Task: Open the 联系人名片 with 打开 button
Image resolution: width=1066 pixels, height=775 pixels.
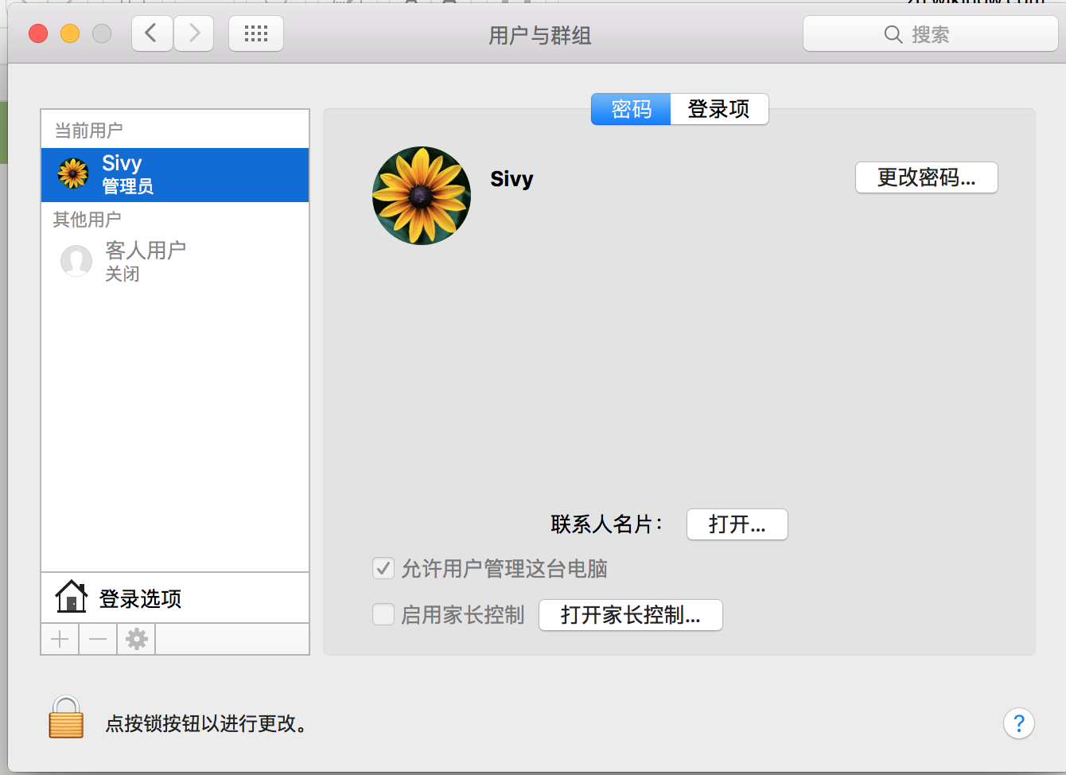Action: [737, 524]
